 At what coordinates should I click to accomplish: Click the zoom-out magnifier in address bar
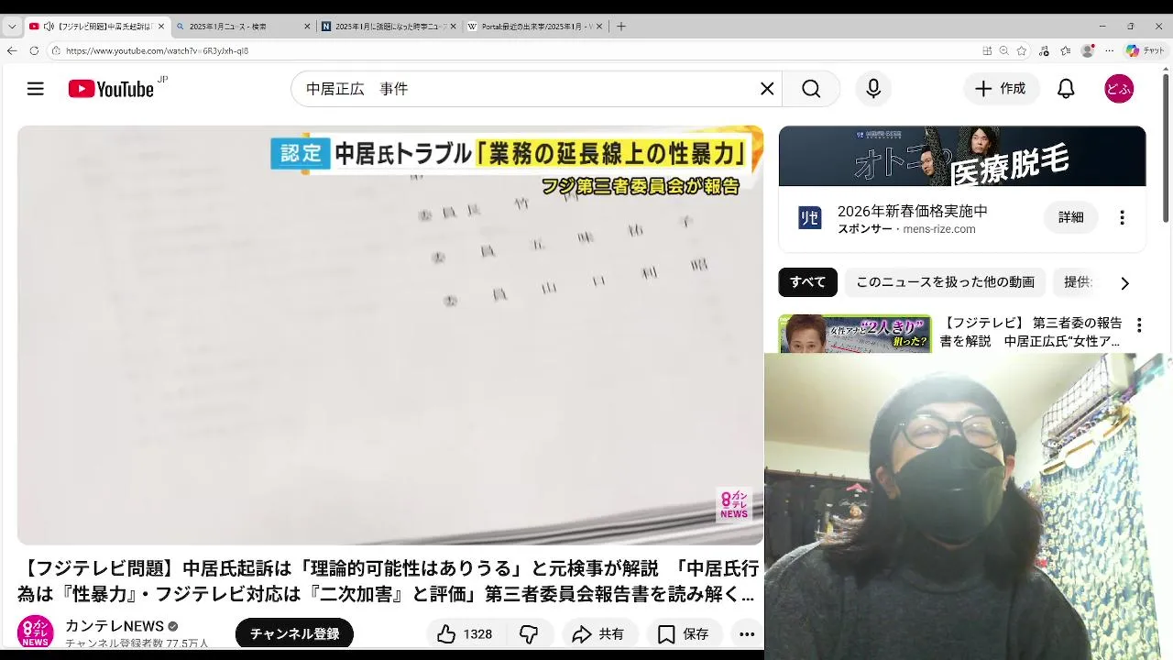pos(1004,50)
